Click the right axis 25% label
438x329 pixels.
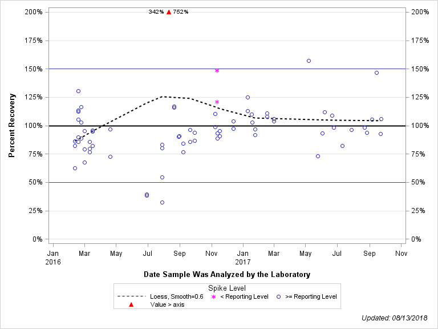point(418,211)
